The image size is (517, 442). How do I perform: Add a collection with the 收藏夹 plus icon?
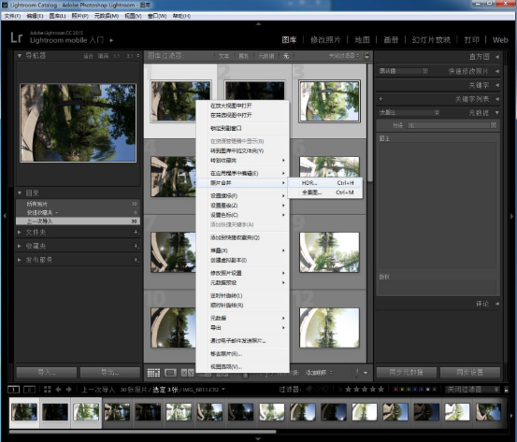click(136, 246)
